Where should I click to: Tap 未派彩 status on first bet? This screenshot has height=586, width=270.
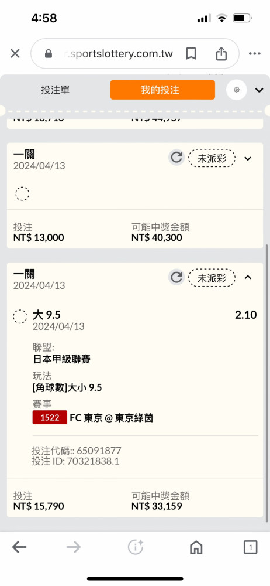(212, 158)
